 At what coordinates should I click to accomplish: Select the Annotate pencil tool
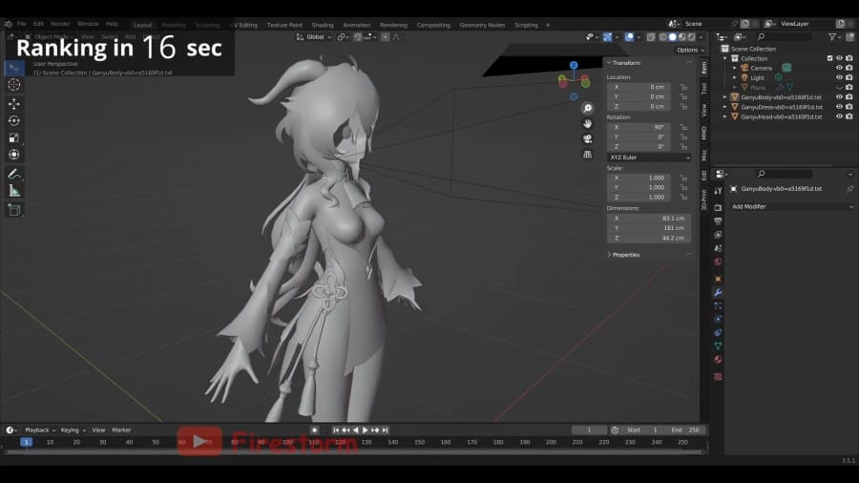(14, 174)
